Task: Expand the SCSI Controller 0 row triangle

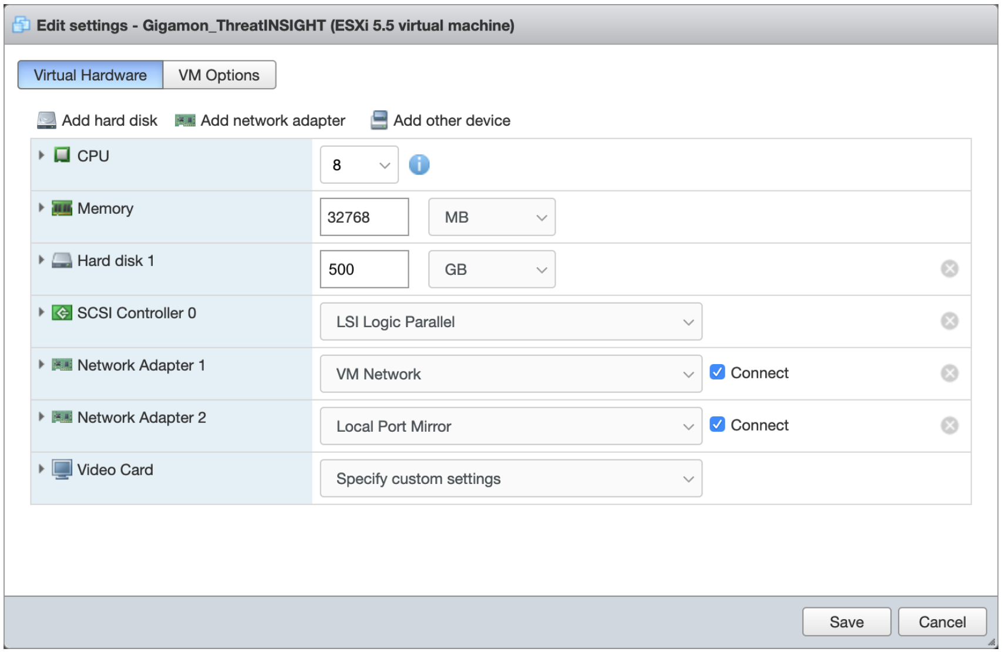Action: tap(41, 312)
